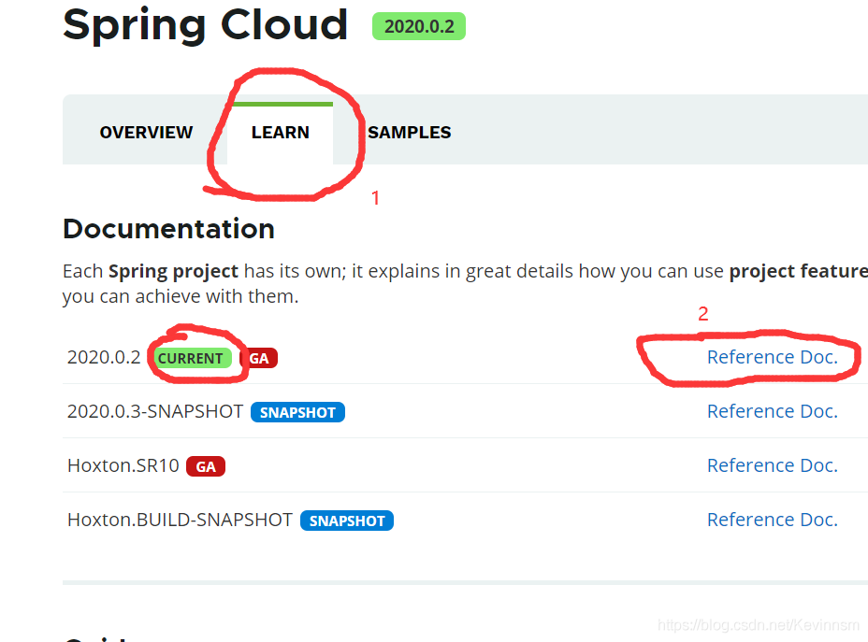Switch to the SAMPLES tab
Screen dimensions: 868x642
(x=409, y=133)
